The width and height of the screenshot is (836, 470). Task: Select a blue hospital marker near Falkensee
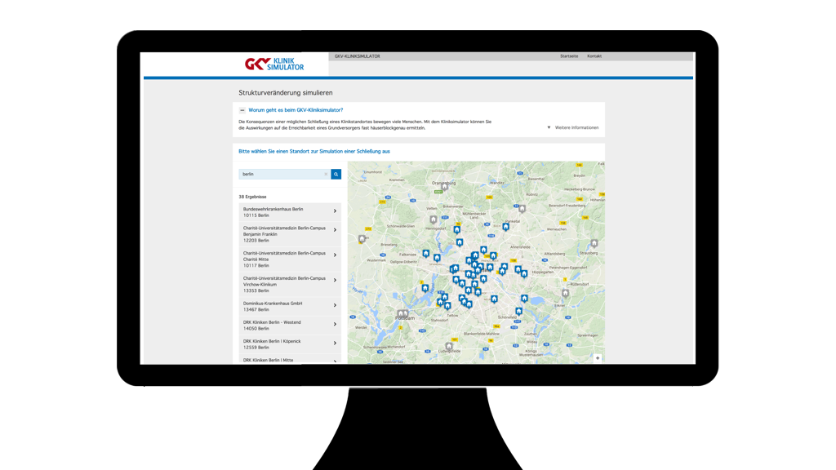(425, 252)
